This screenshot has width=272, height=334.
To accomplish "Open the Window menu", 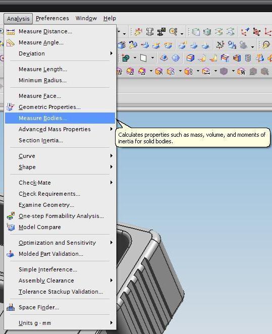I will 86,18.
